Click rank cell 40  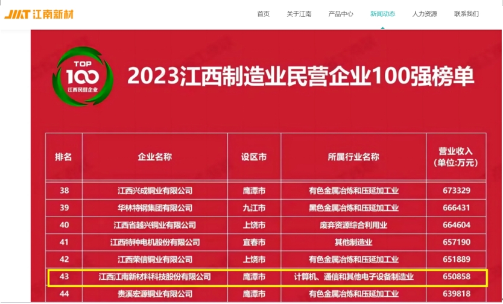(64, 225)
